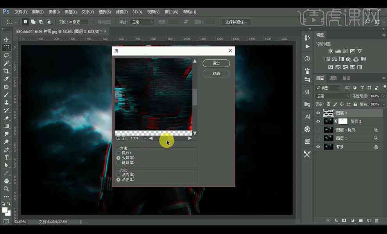The width and height of the screenshot is (387, 234).
Task: Close the Wind filter dialog
Action: tap(230, 51)
